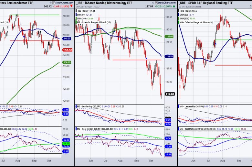Click the 142.72 price in Semiconductor header
The image size is (252, 167).
click(x=48, y=6)
